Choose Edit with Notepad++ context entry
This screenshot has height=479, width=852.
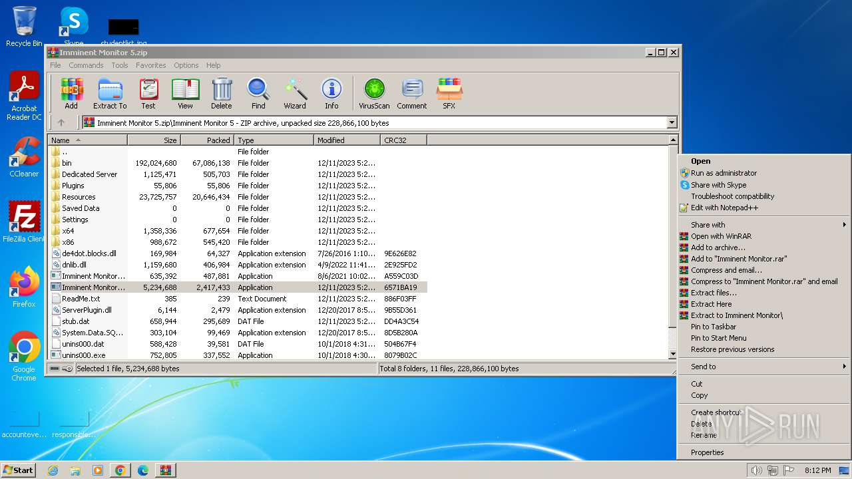tap(763, 208)
